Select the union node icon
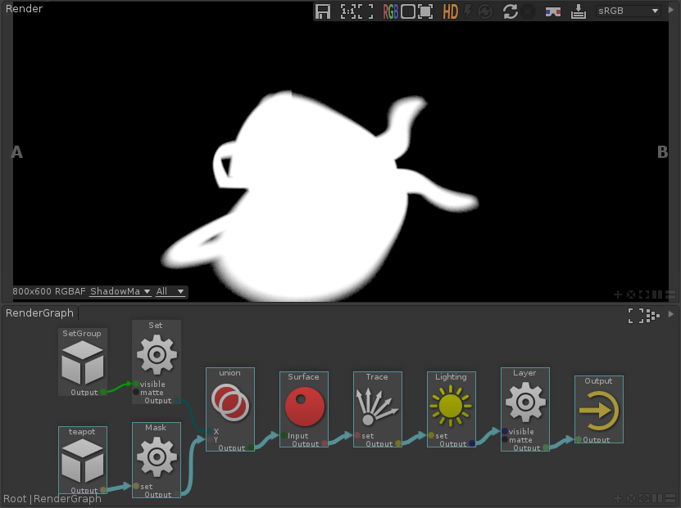This screenshot has height=508, width=681. pos(229,402)
